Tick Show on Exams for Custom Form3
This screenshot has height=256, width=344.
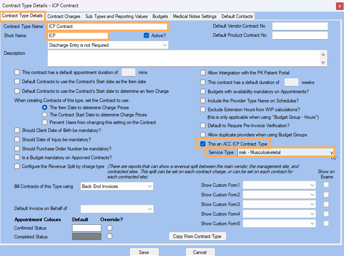coord(326,204)
